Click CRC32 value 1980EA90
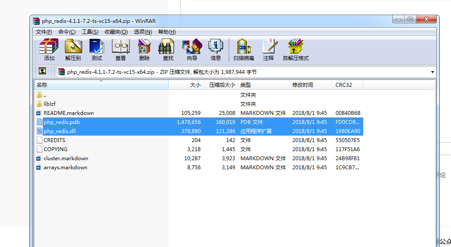The height and width of the screenshot is (247, 451). click(348, 131)
